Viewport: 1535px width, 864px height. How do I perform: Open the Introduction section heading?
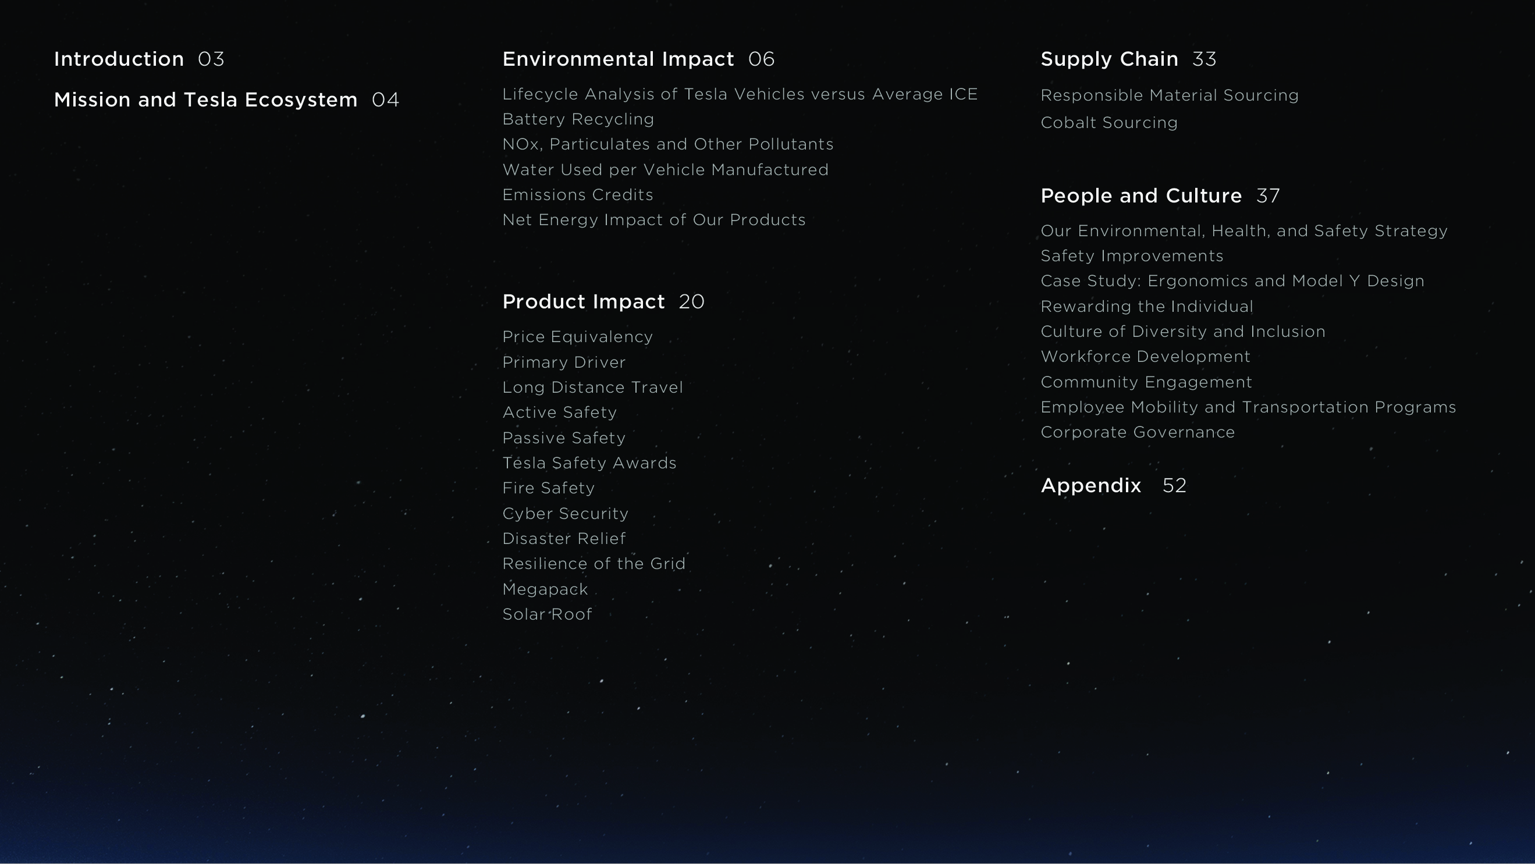119,59
